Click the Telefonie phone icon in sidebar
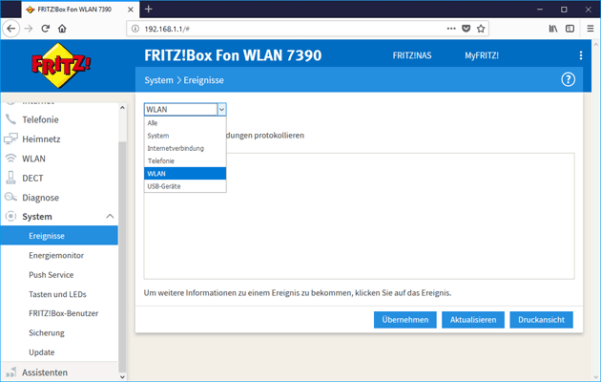 tap(10, 119)
